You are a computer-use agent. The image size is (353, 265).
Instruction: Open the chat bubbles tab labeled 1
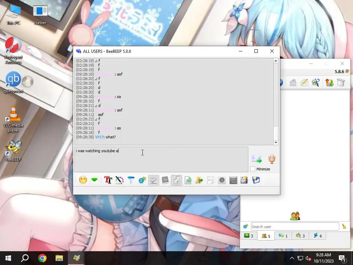(x=283, y=236)
